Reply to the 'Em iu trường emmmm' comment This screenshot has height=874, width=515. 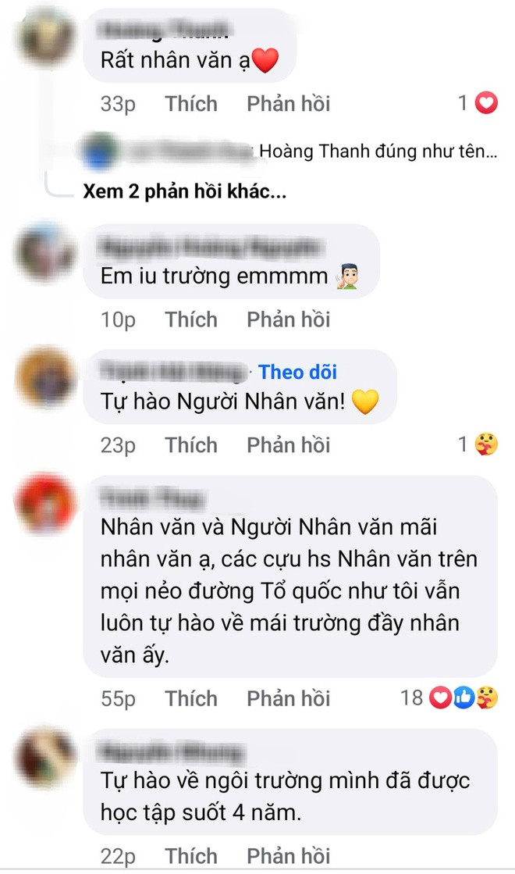click(x=289, y=319)
